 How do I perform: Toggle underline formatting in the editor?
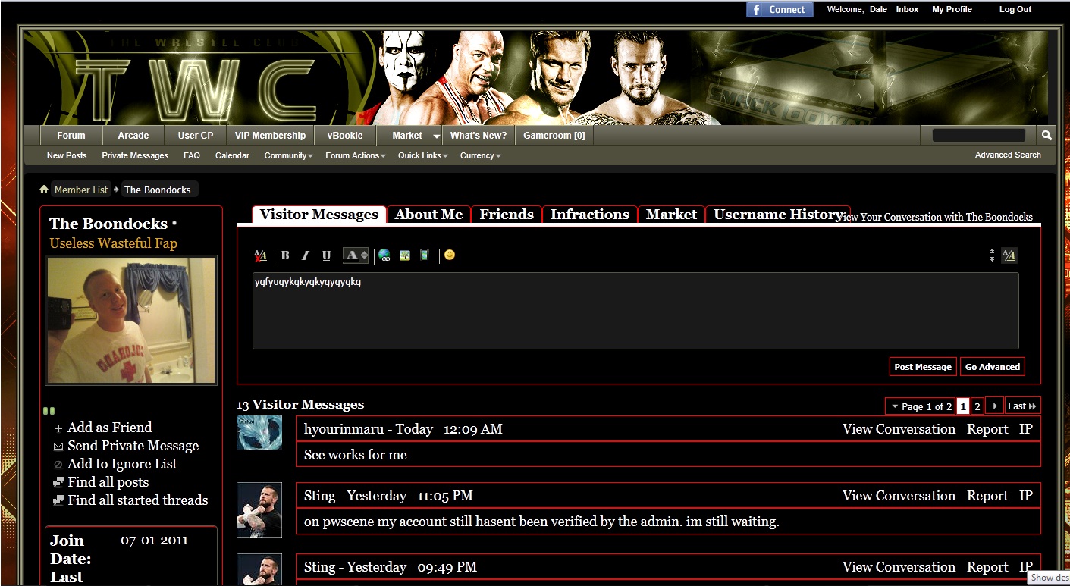coord(326,255)
